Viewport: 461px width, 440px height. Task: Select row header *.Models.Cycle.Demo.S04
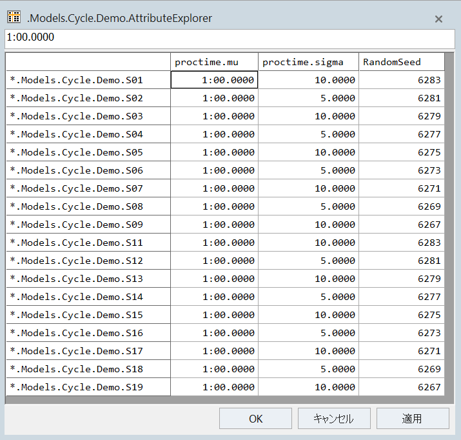[88, 134]
